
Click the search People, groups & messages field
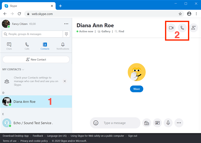coord(32,34)
